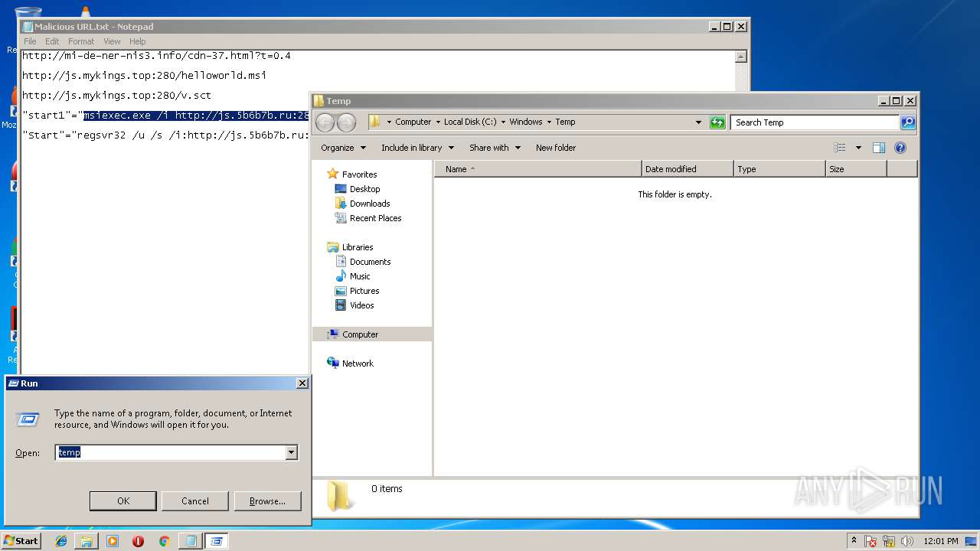Select Local Disk (C:) breadcrumb
Image resolution: width=980 pixels, height=551 pixels.
pyautogui.click(x=470, y=122)
